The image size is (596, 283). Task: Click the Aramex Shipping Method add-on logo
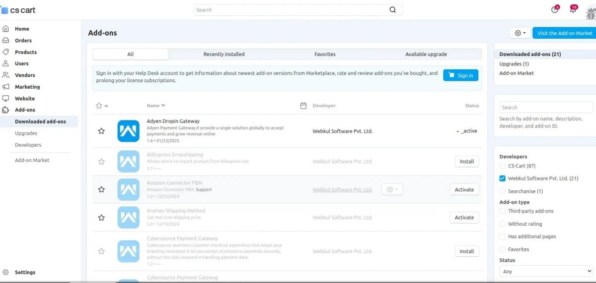pyautogui.click(x=128, y=218)
